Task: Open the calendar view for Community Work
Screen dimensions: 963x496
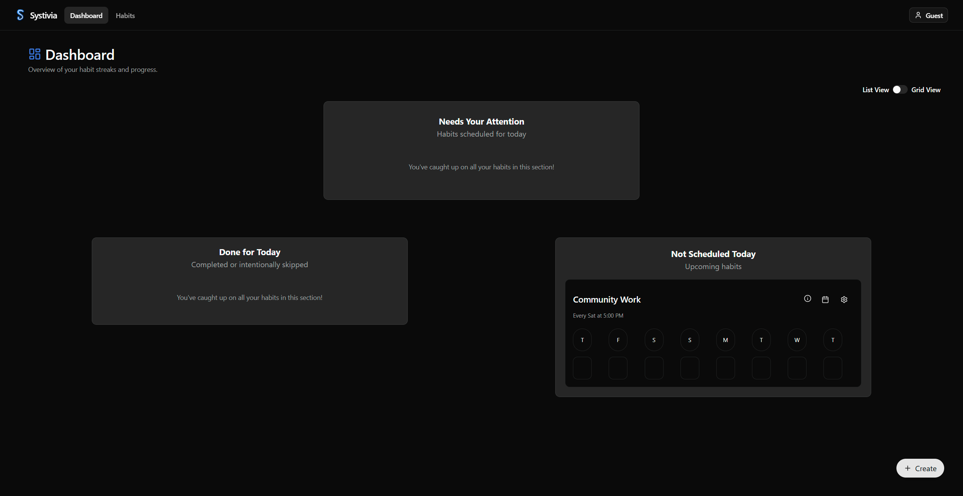Action: (x=825, y=299)
